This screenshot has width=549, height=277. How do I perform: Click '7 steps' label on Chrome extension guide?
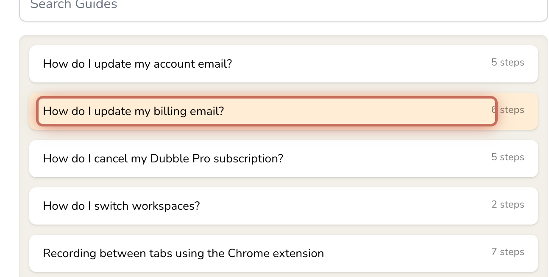507,252
